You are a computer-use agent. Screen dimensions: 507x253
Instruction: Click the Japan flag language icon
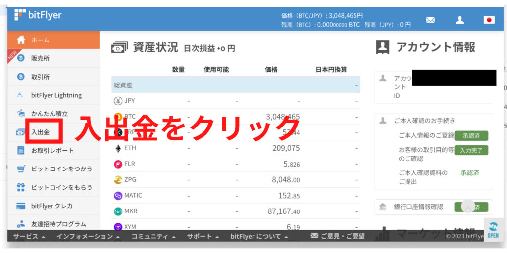(x=489, y=20)
